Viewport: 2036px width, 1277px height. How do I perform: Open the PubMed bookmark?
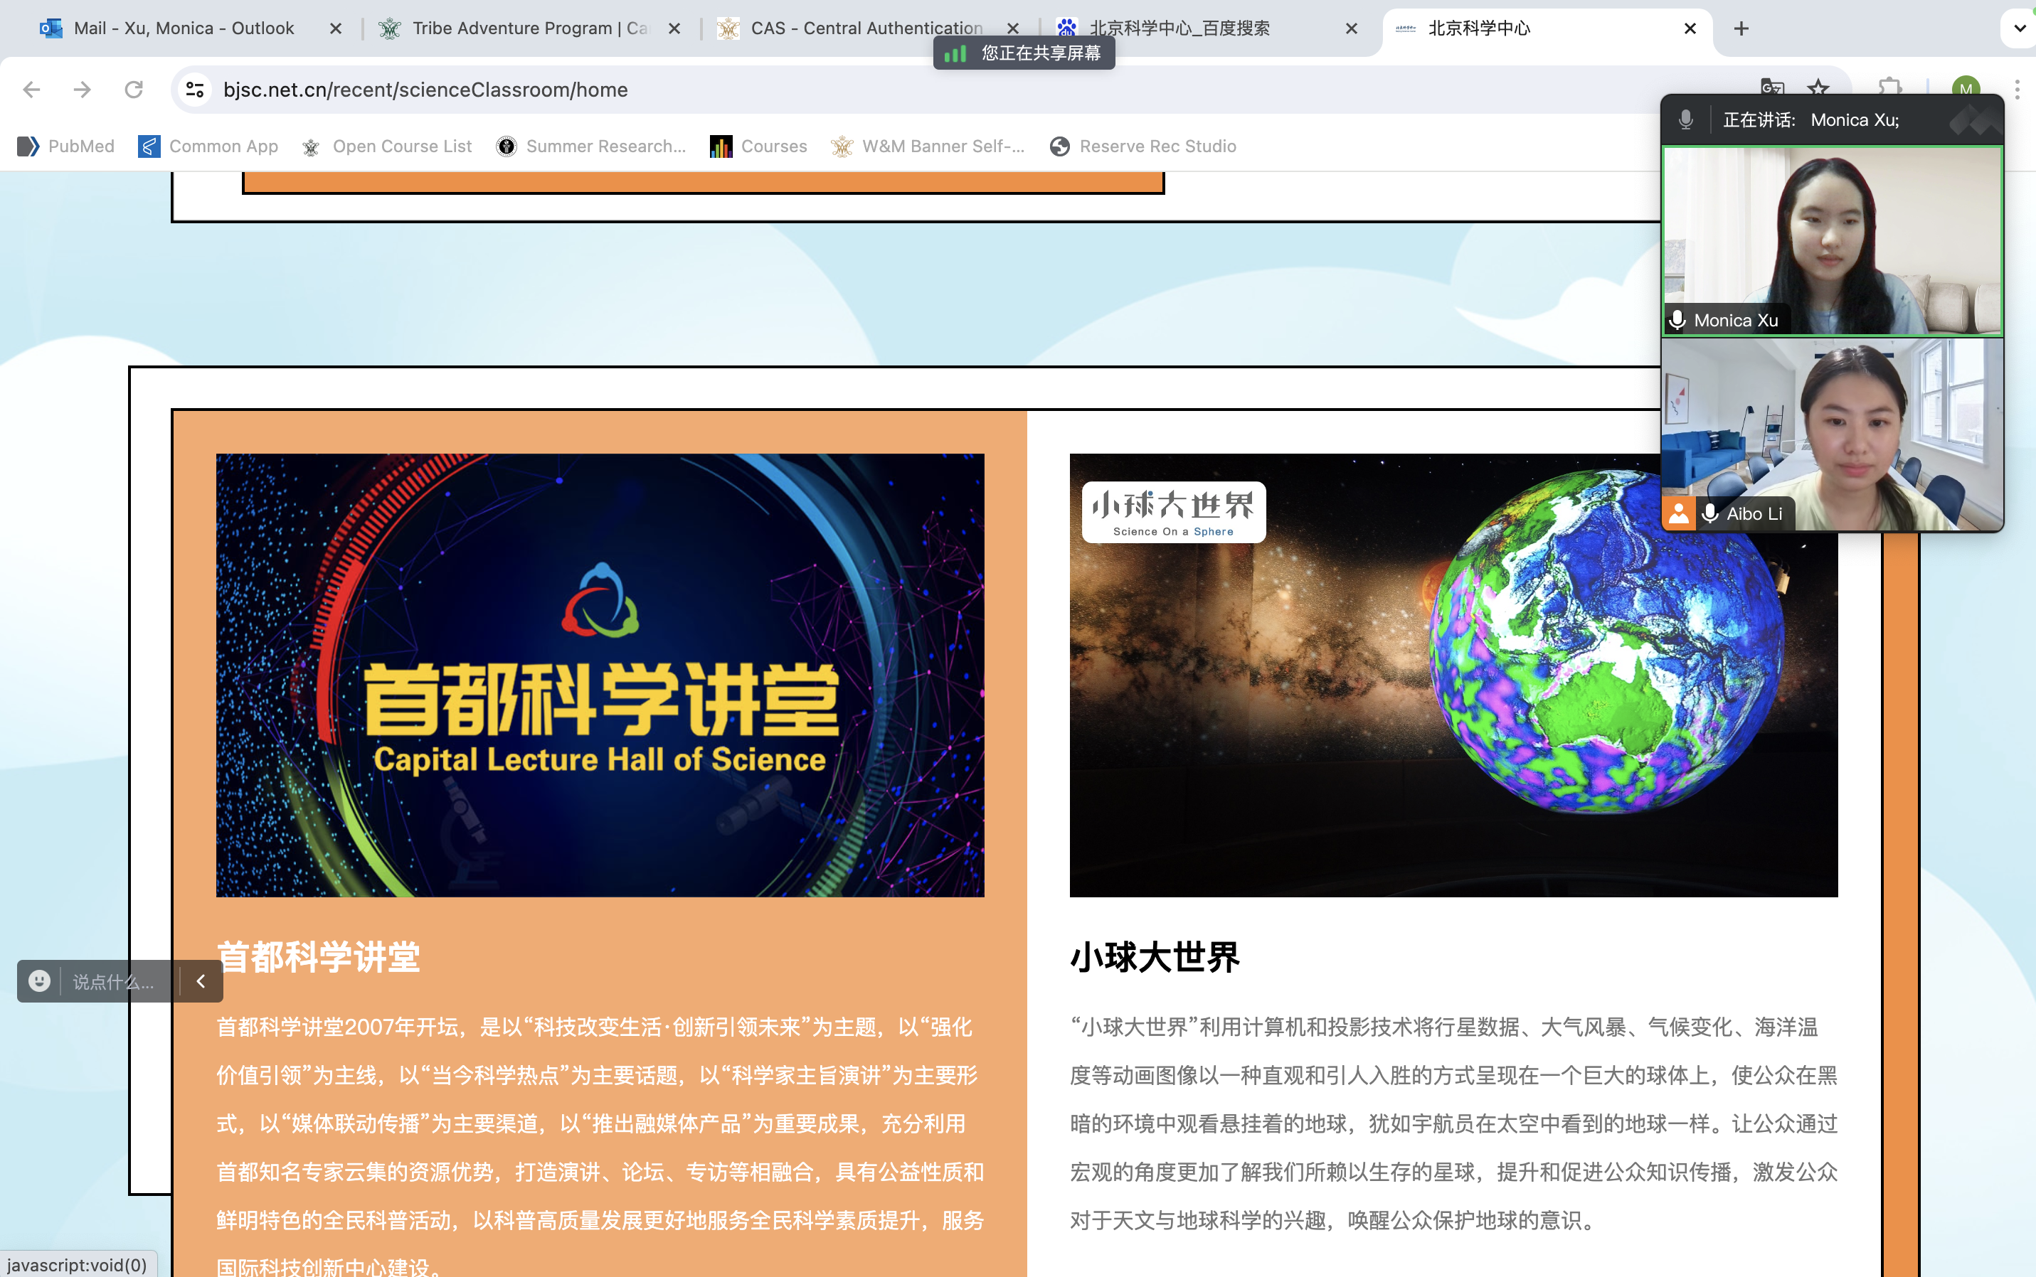pyautogui.click(x=66, y=146)
